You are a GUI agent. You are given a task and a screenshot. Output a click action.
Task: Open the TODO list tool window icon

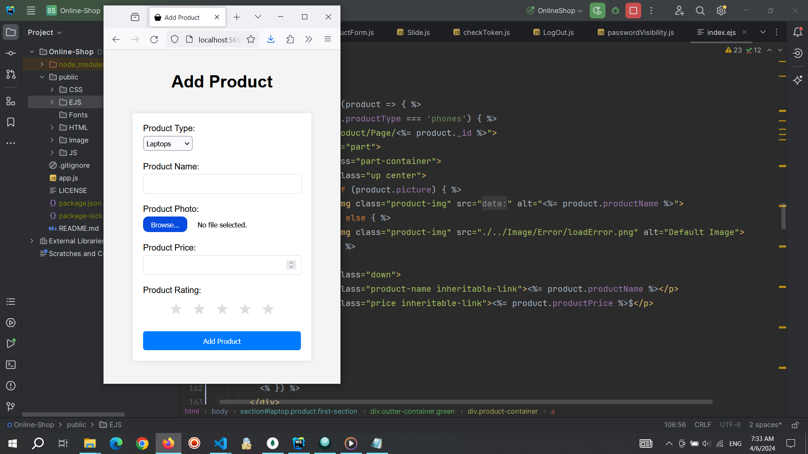coord(11,302)
